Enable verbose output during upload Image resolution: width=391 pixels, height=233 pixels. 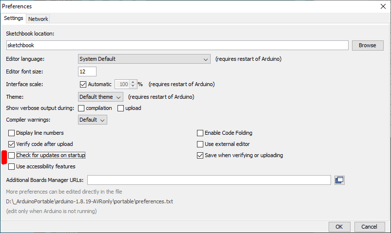coord(120,108)
